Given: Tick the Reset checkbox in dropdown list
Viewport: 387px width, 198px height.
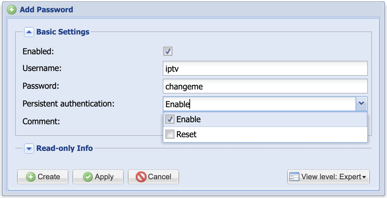Looking at the screenshot, I should pyautogui.click(x=170, y=135).
